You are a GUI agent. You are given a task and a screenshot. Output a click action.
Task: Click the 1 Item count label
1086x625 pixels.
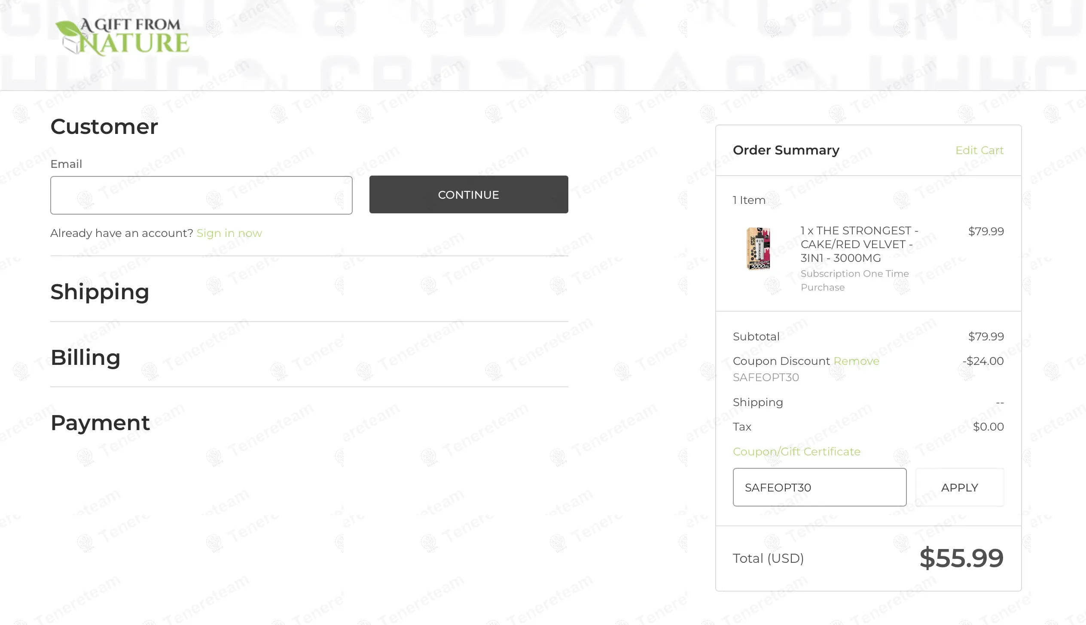tap(749, 200)
